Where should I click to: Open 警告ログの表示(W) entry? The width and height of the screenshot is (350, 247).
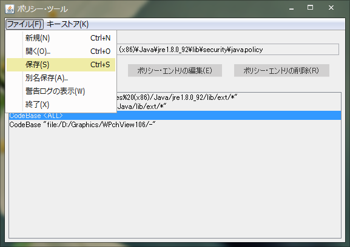coord(61,91)
